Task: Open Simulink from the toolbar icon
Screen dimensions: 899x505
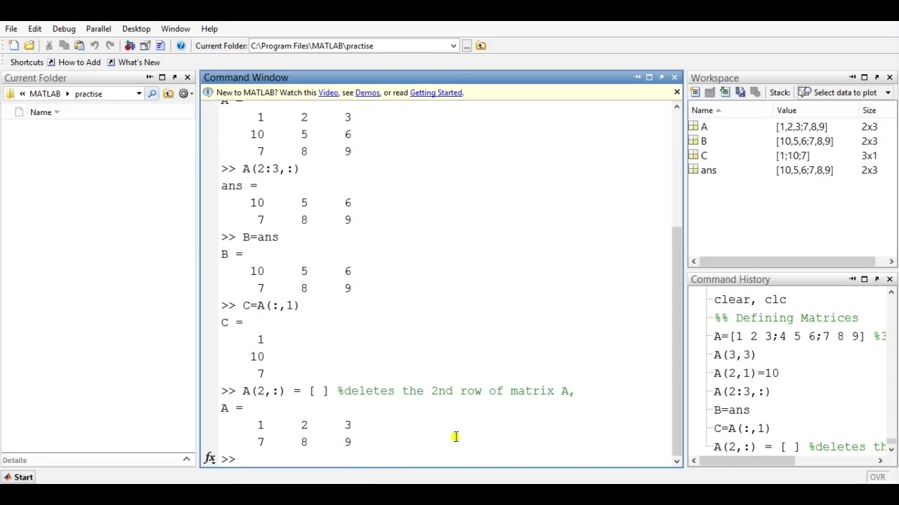Action: (130, 46)
